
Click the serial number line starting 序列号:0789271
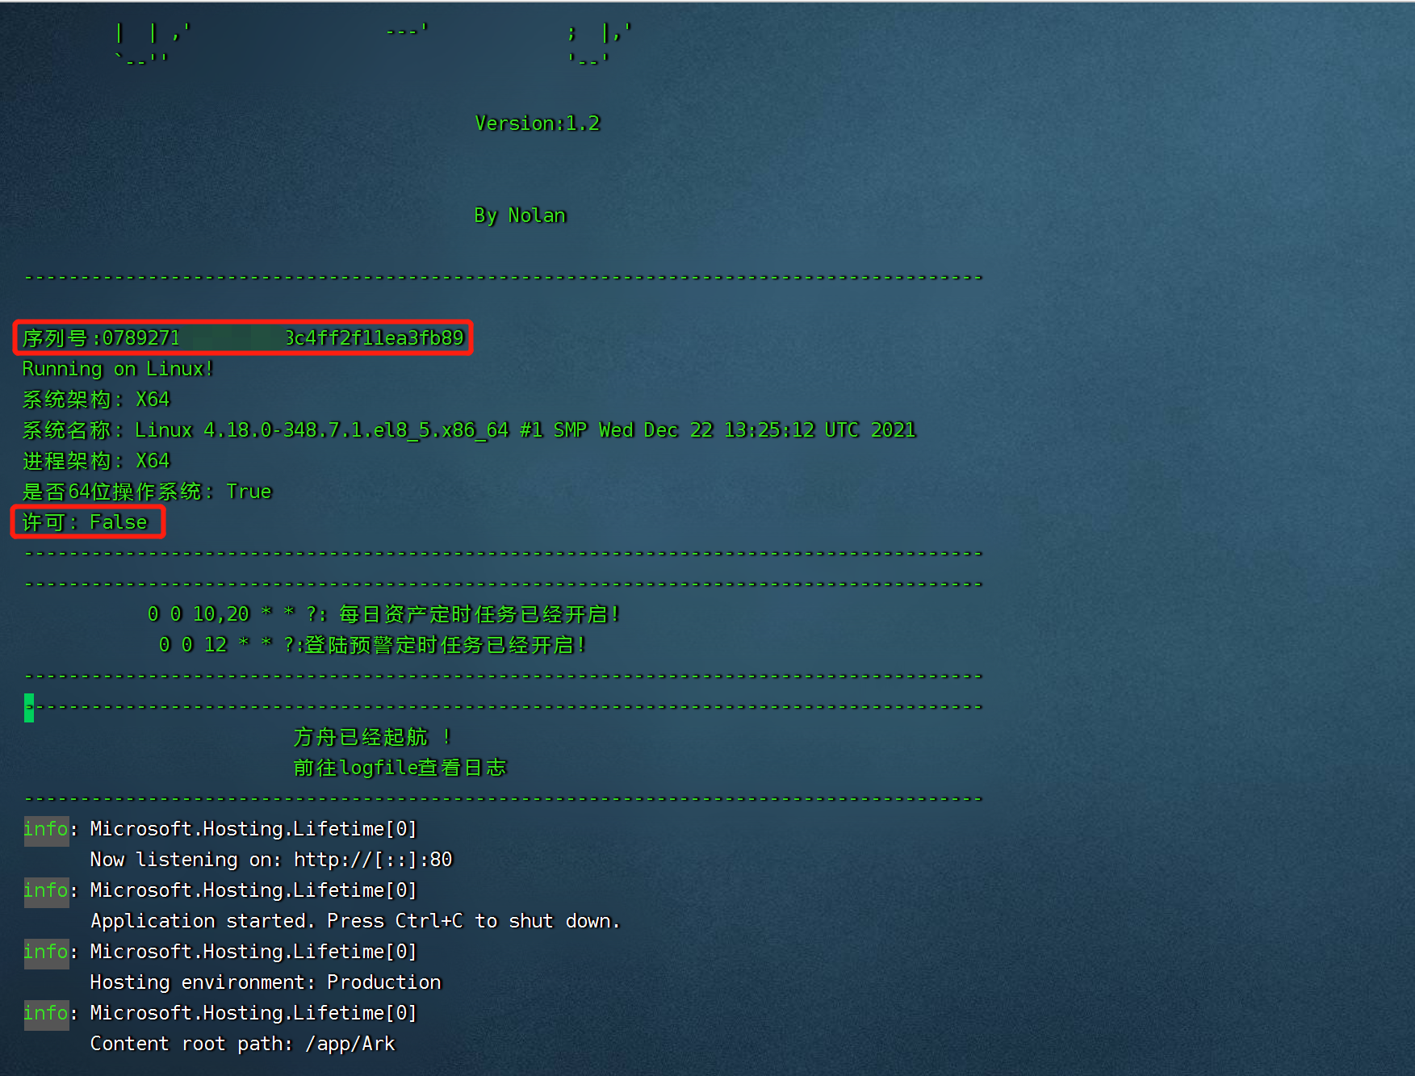pyautogui.click(x=243, y=338)
